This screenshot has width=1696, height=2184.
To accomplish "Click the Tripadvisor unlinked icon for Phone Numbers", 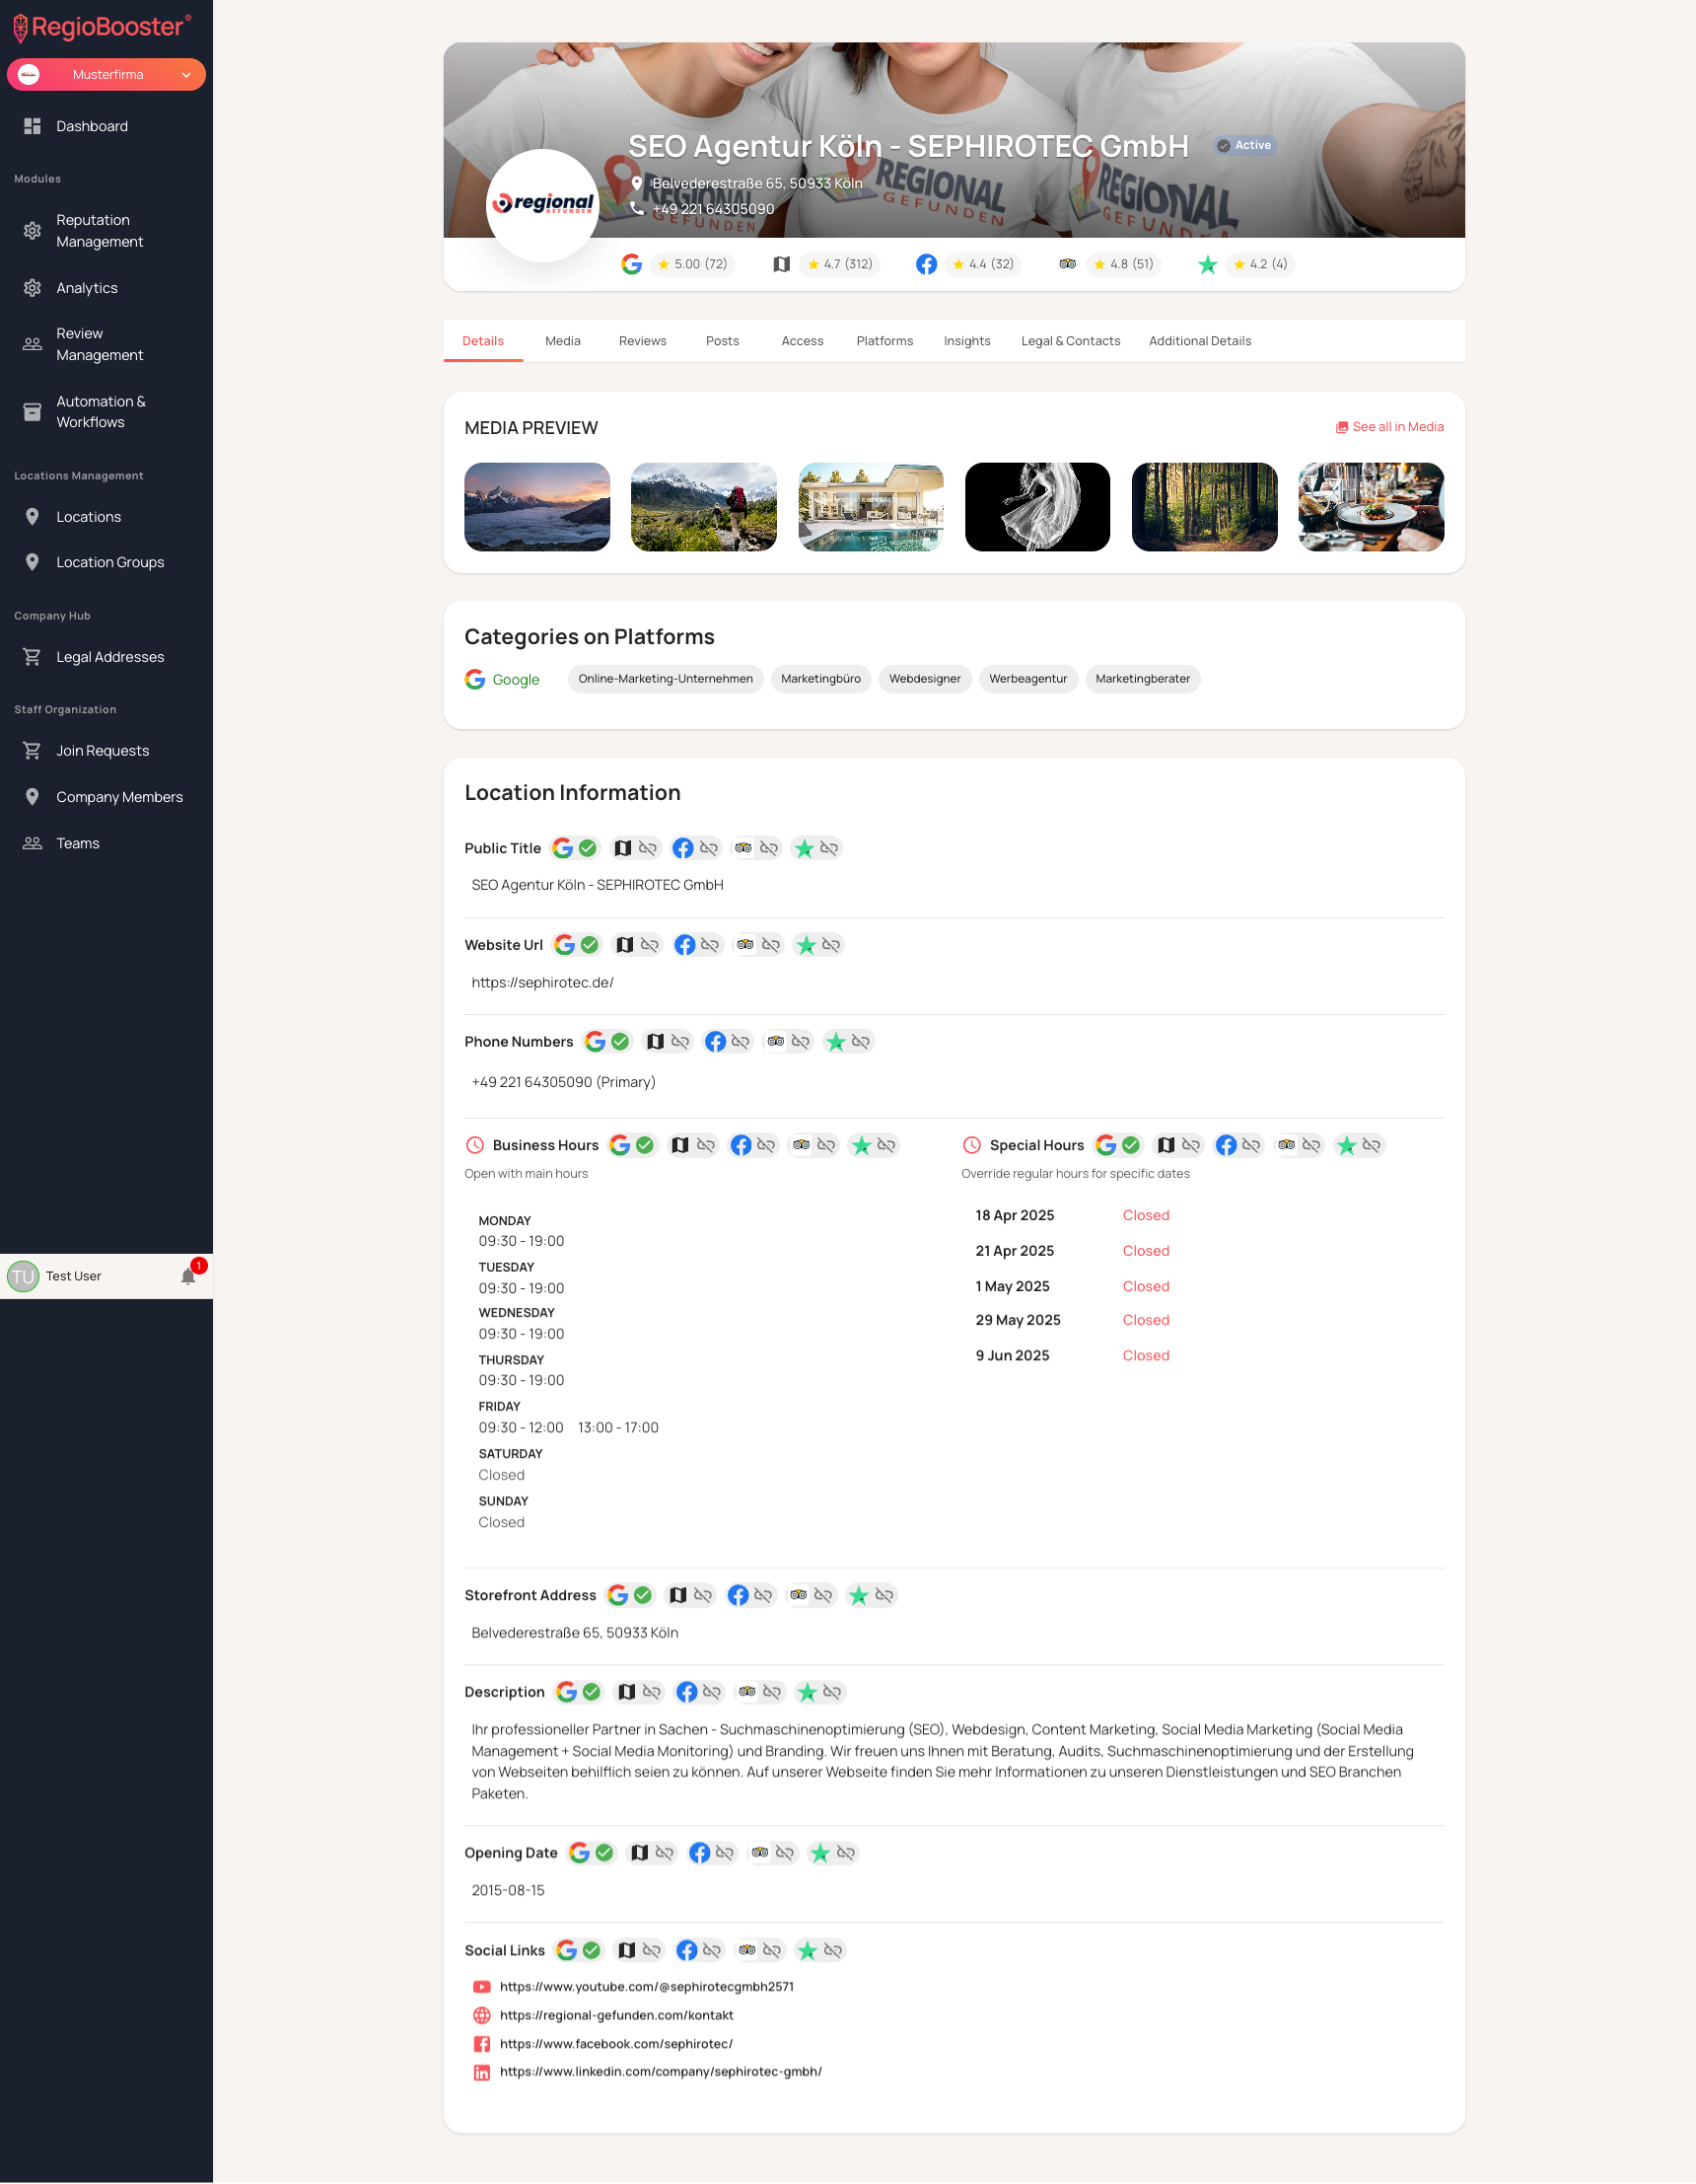I will (x=801, y=1042).
